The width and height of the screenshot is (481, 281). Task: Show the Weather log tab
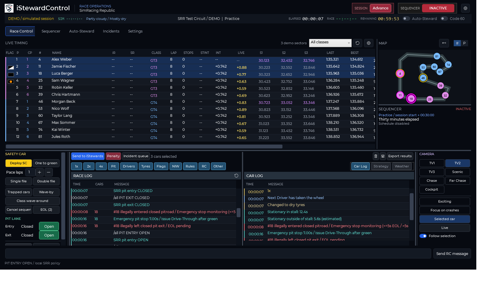[x=402, y=166]
